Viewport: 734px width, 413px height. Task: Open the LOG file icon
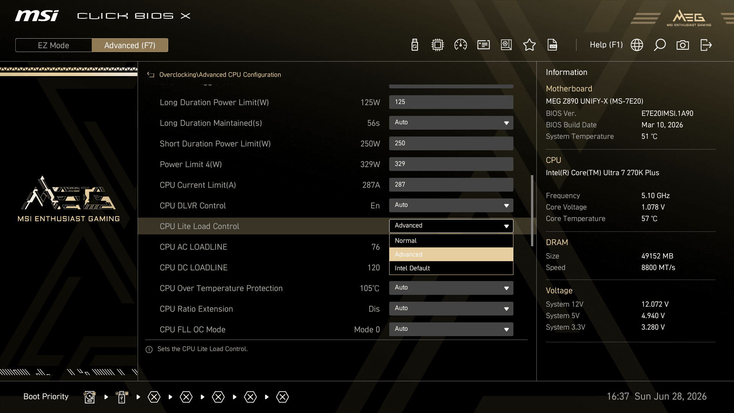[x=552, y=45]
